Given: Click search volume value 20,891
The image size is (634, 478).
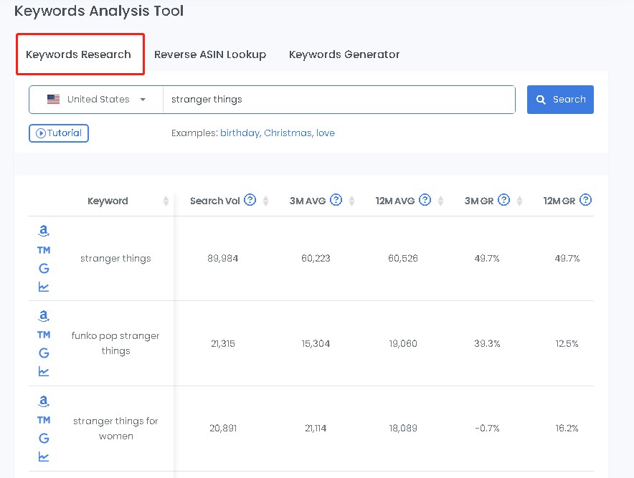Looking at the screenshot, I should pos(223,428).
